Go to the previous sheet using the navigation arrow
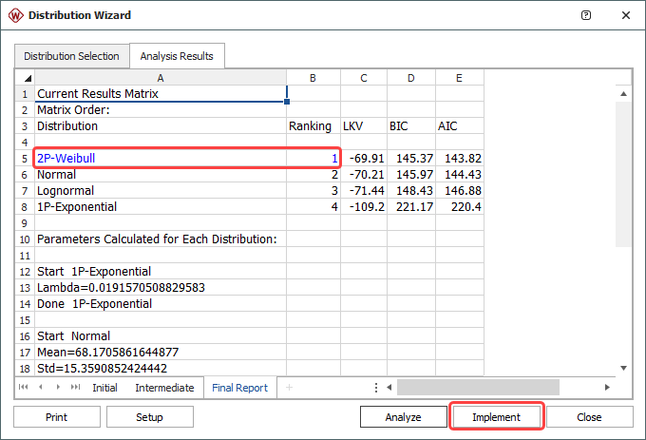 coord(42,388)
